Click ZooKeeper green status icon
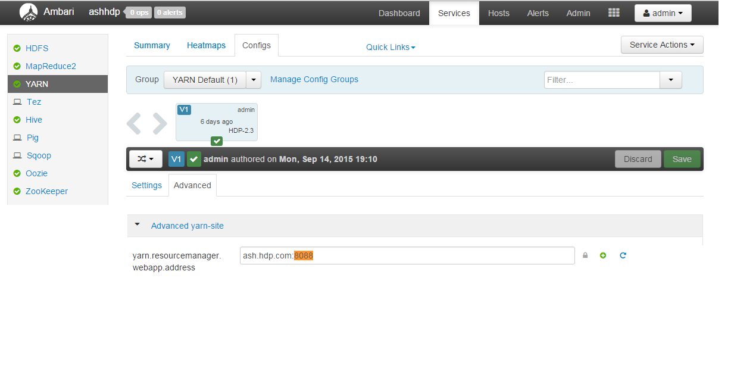Image resolution: width=731 pixels, height=380 pixels. [17, 191]
